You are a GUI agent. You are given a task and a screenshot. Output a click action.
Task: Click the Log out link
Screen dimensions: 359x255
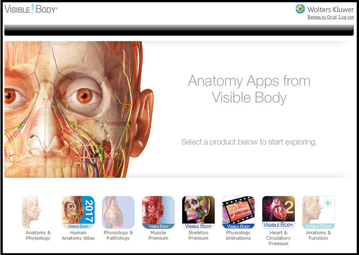[346, 17]
